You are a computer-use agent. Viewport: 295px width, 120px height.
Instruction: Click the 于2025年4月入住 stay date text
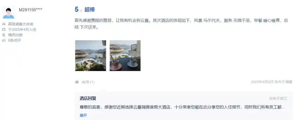click(x=22, y=29)
